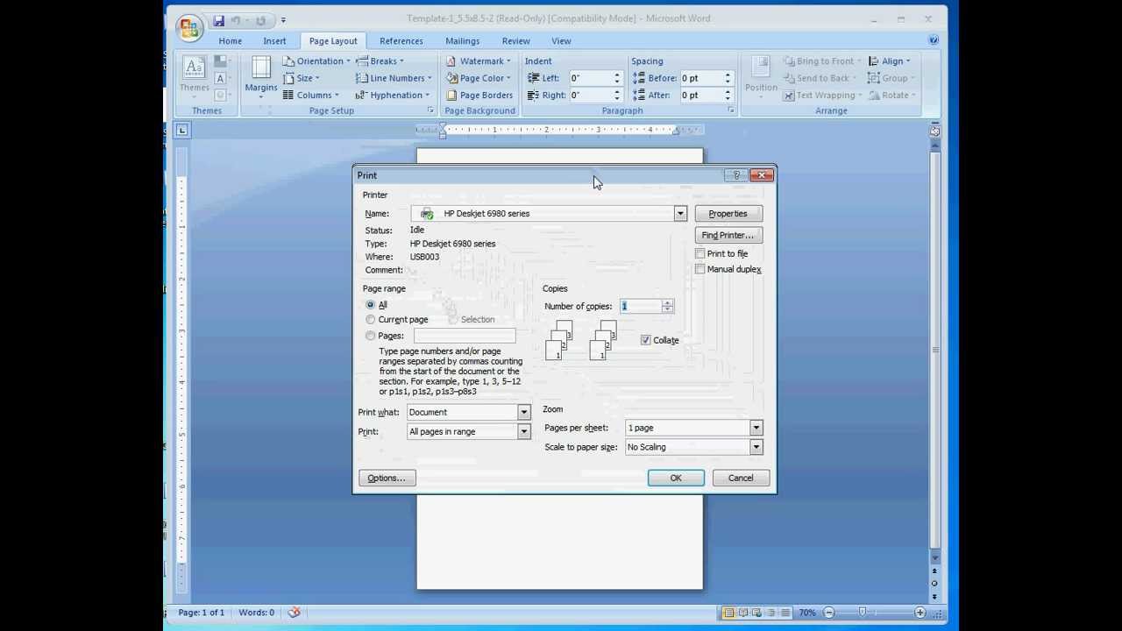Select the All page range radio
The height and width of the screenshot is (631, 1122).
tap(371, 305)
